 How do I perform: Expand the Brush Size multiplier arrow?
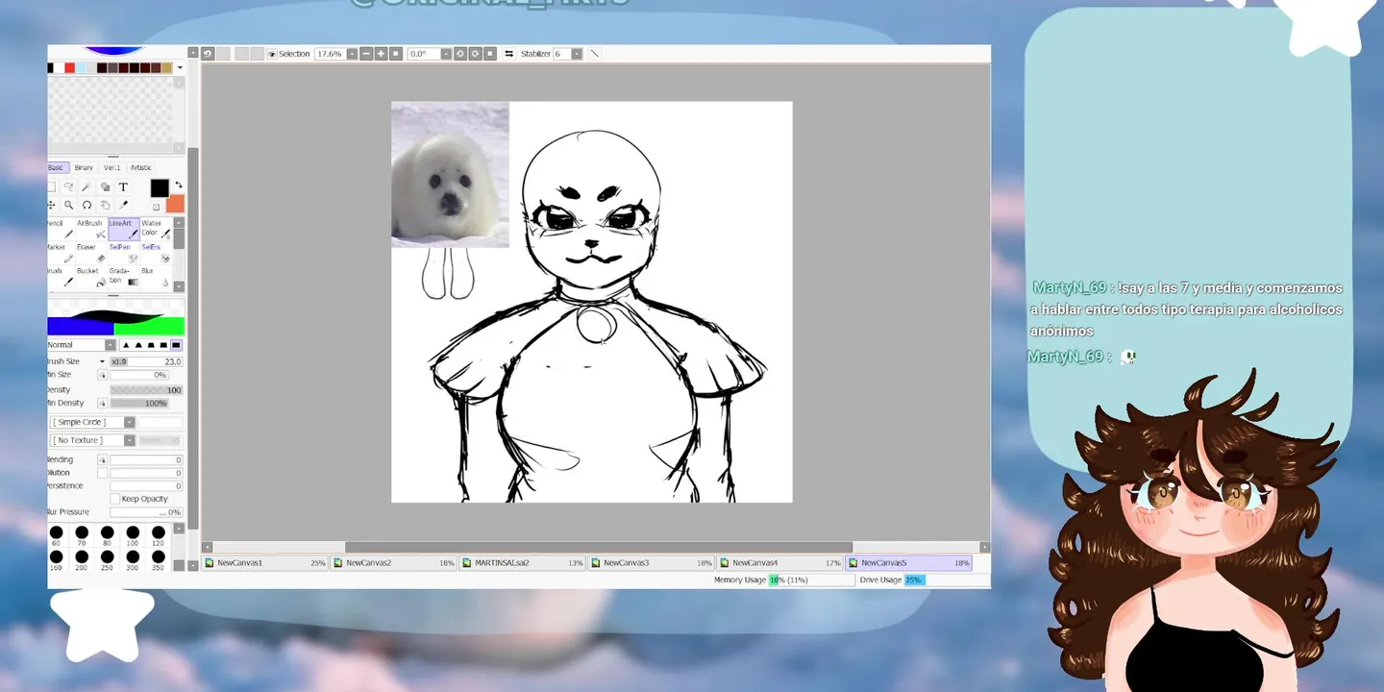pyautogui.click(x=103, y=361)
